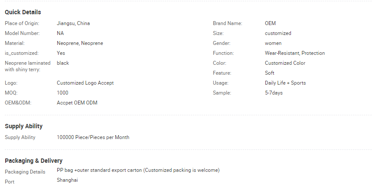372x193 pixels.
Task: Click the Neoprene, Neoprene material value
Action: (x=80, y=43)
